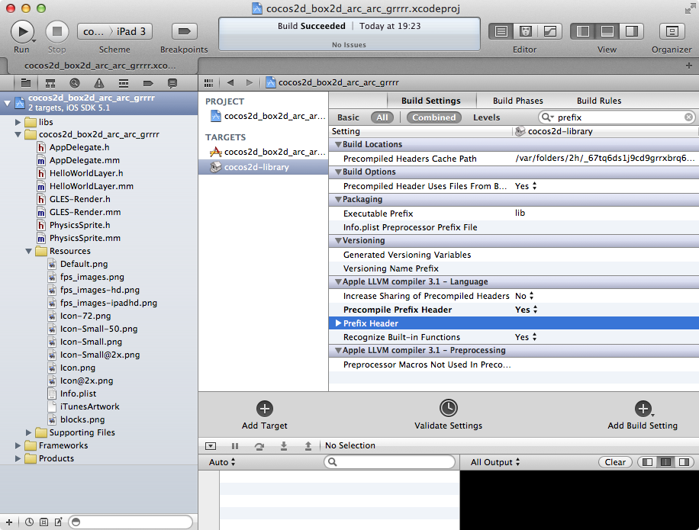
Task: Click Add Target button
Action: 264,415
